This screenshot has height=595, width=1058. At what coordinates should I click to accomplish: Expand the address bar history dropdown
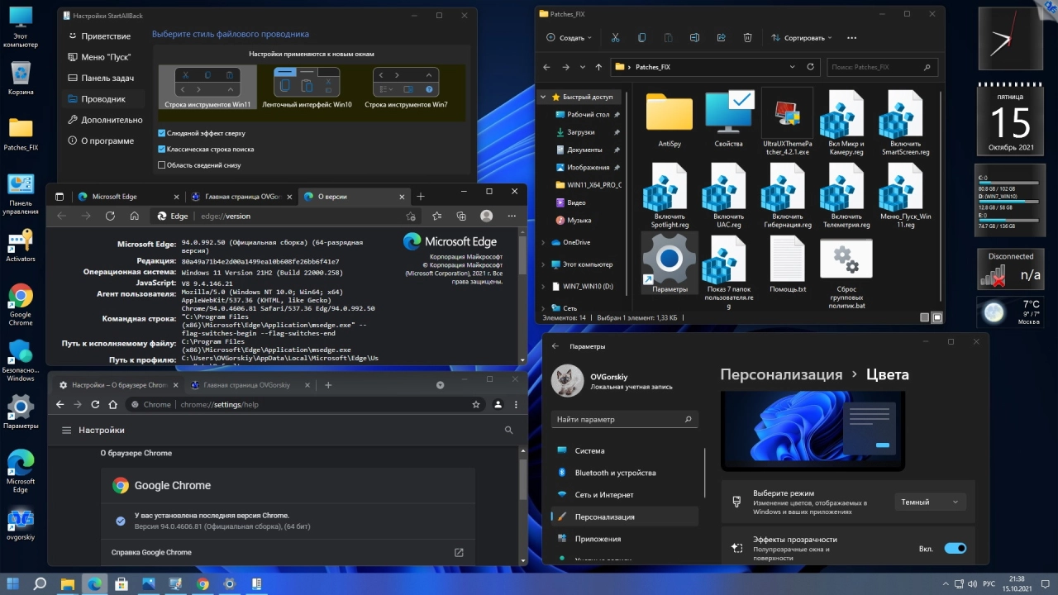click(x=793, y=67)
